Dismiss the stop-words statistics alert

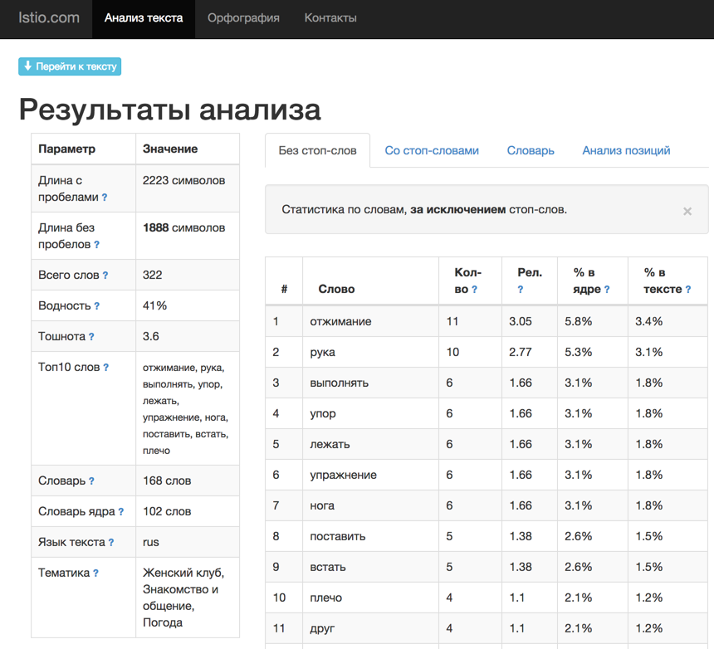[687, 212]
